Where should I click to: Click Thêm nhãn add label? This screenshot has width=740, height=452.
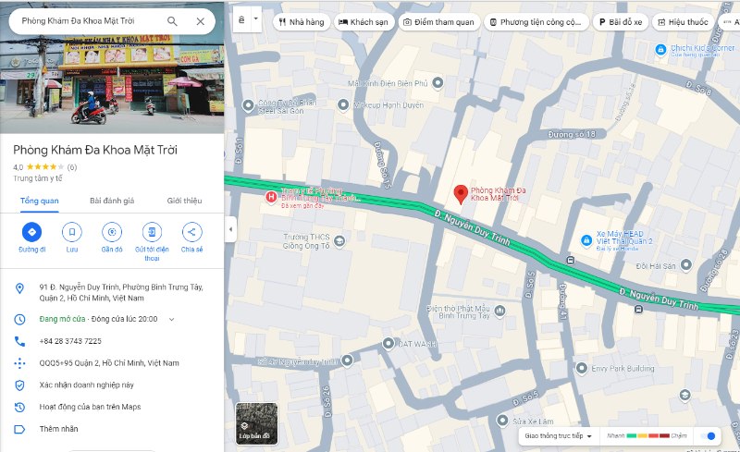tap(58, 429)
